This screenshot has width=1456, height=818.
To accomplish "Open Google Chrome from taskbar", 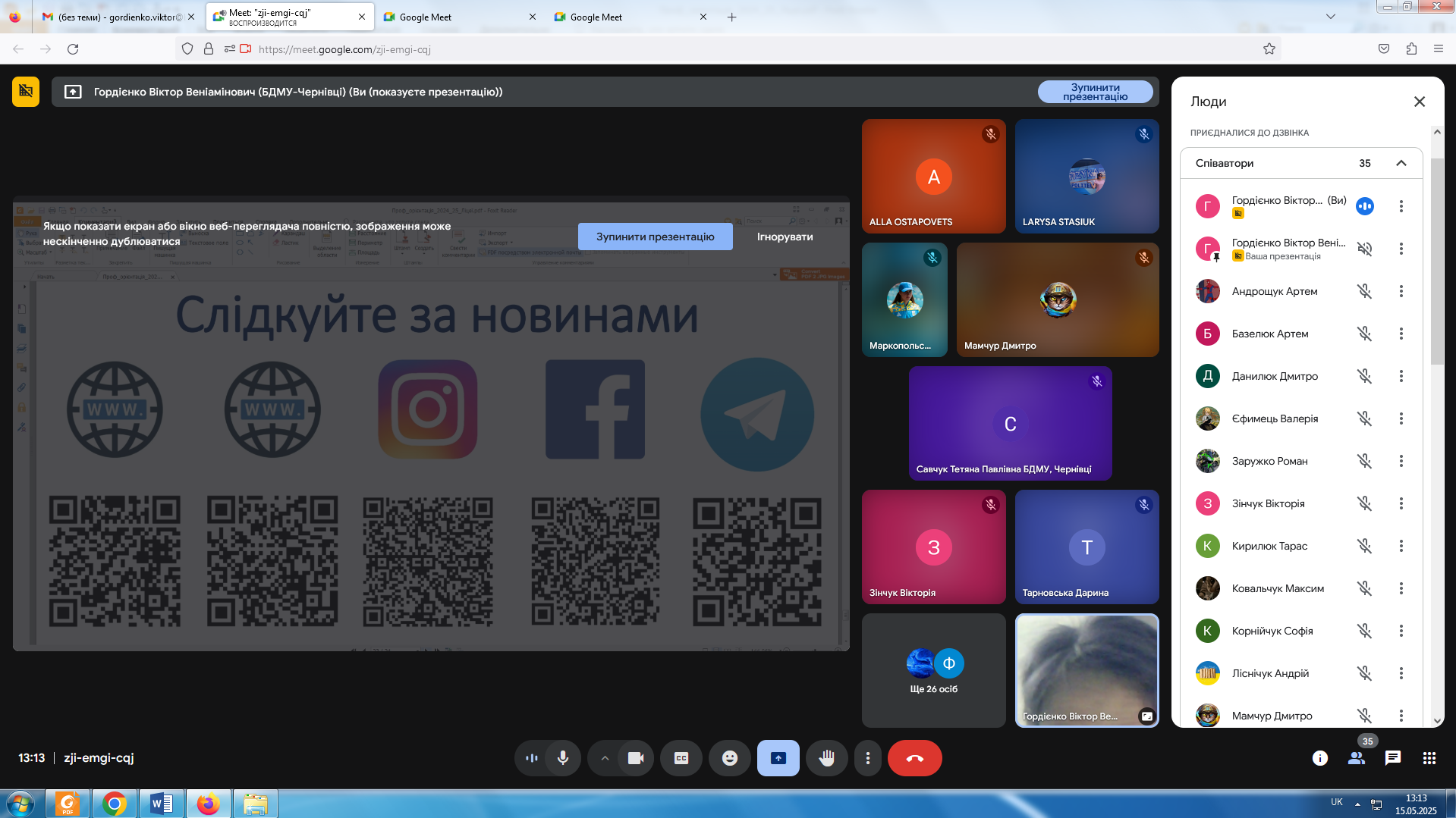I will [x=115, y=804].
